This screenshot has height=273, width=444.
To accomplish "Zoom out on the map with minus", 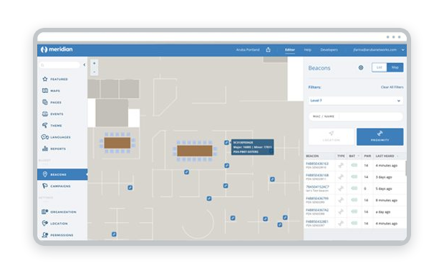I will point(95,71).
